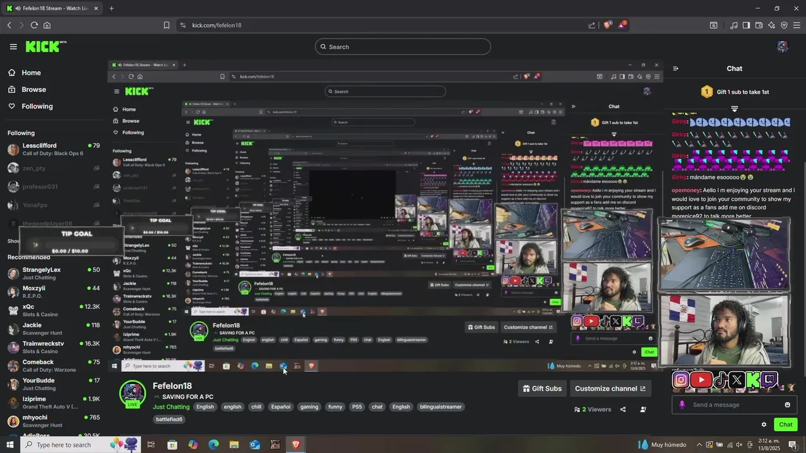Open chat settings gear

(764, 425)
